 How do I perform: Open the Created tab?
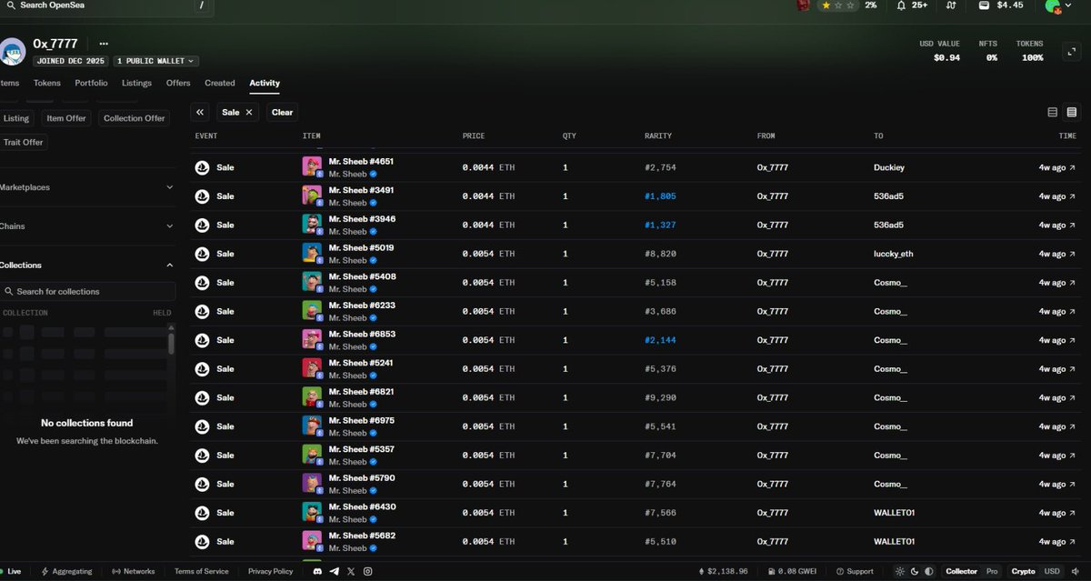pos(220,83)
